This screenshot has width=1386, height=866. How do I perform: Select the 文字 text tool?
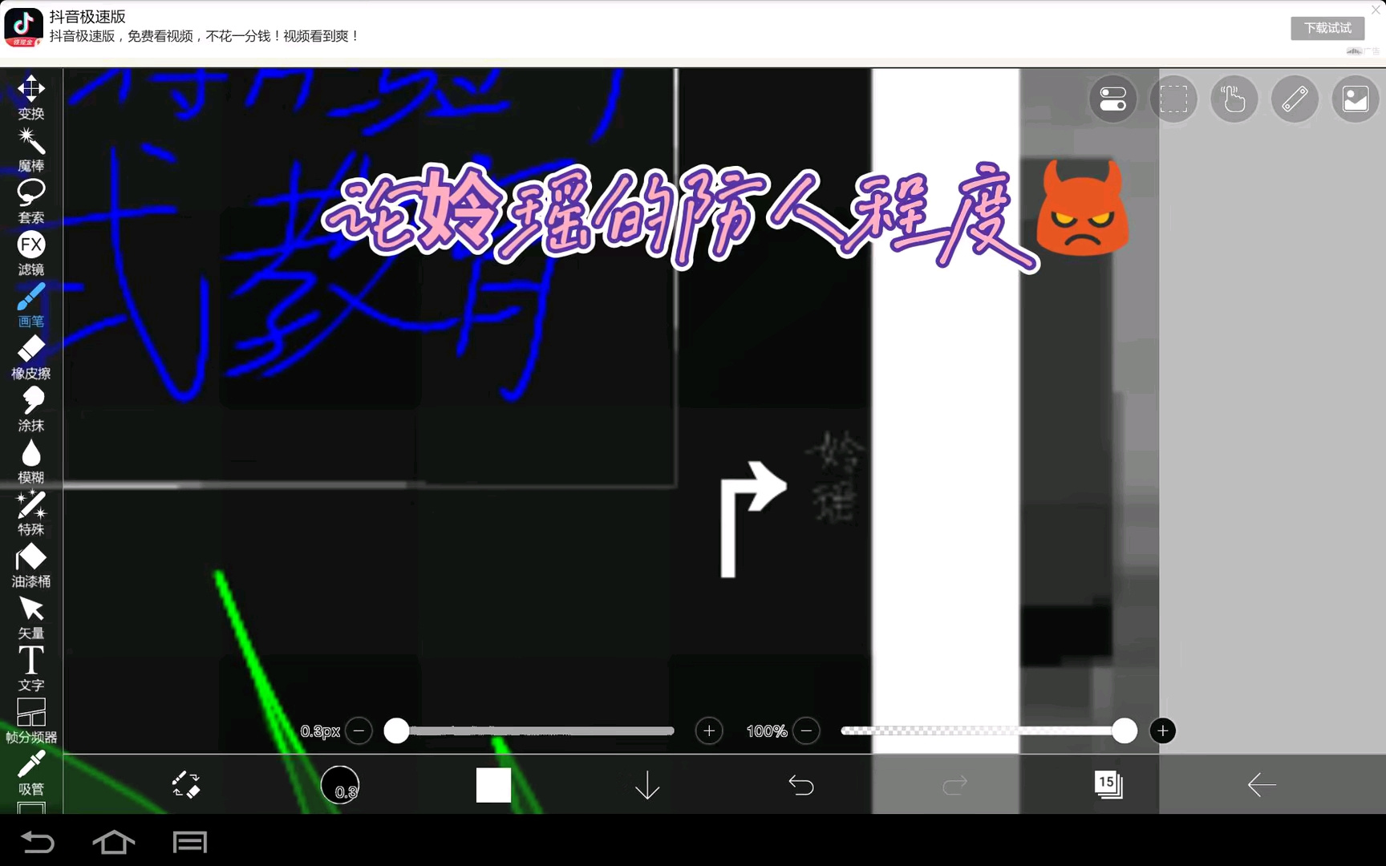[31, 670]
